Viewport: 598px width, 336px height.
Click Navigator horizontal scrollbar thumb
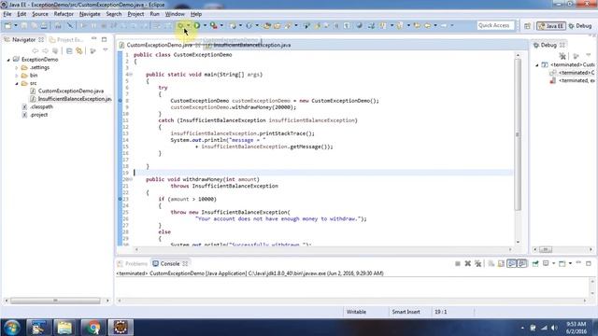[x=55, y=301]
